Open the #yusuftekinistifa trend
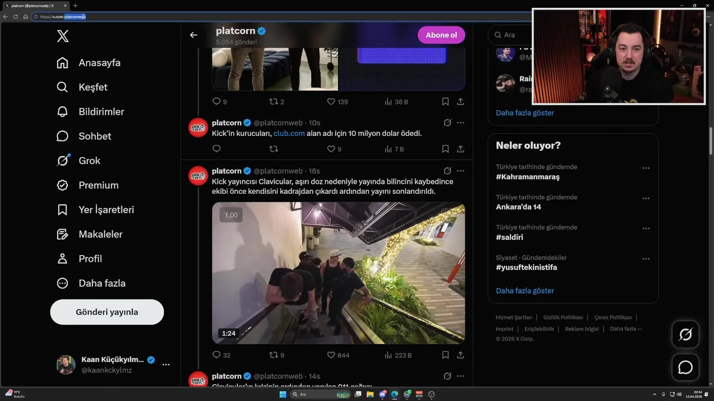 coord(526,267)
